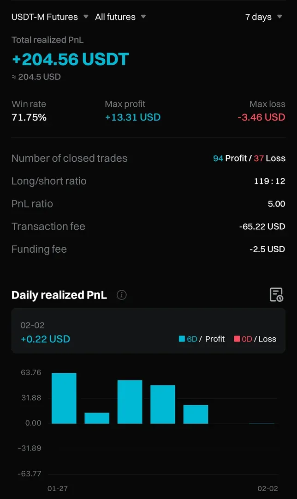297x499 pixels.
Task: Tap the Max profit +13.31 USD value
Action: click(133, 117)
